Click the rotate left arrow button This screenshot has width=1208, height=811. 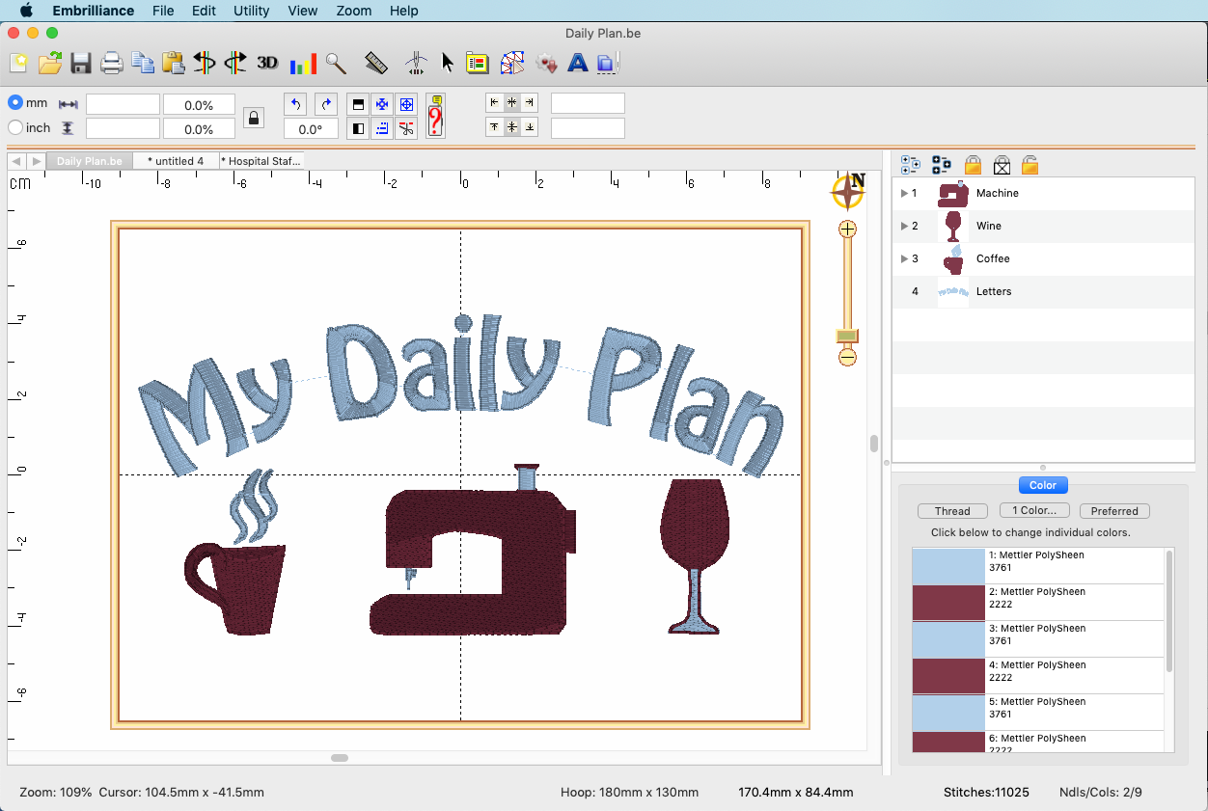point(295,104)
